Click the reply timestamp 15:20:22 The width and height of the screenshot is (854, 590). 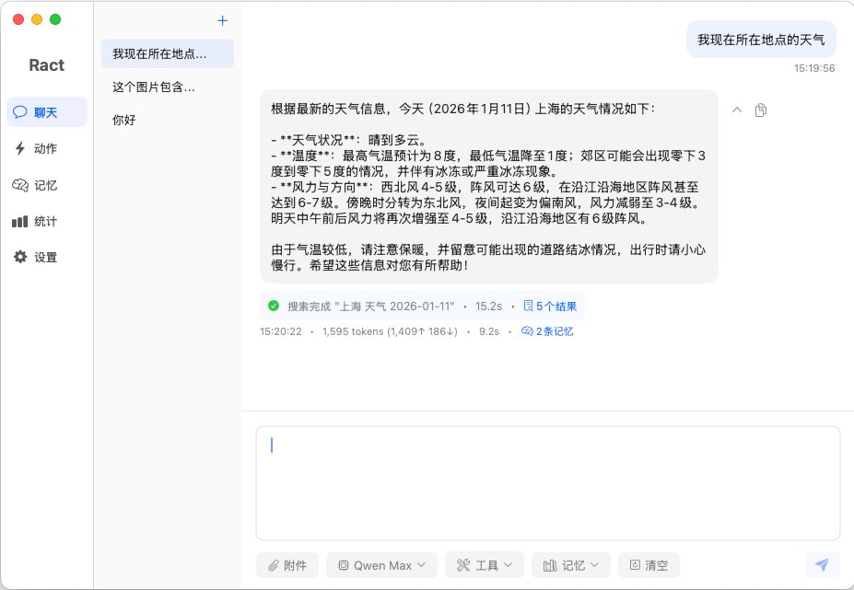click(280, 331)
